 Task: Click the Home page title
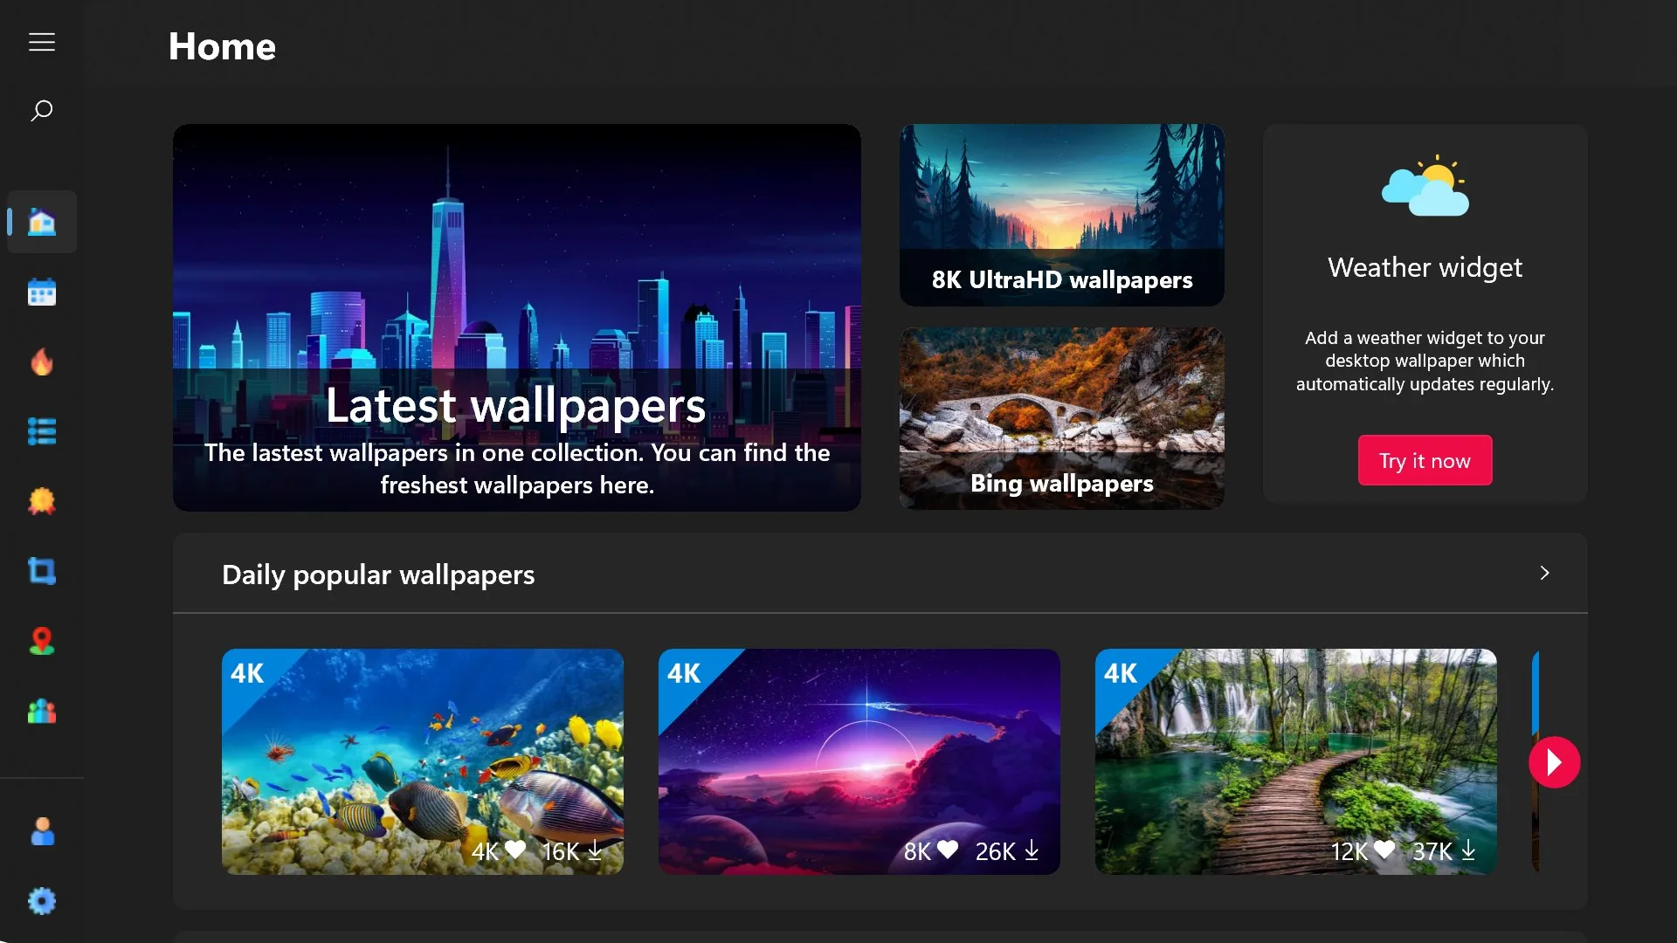coord(222,46)
